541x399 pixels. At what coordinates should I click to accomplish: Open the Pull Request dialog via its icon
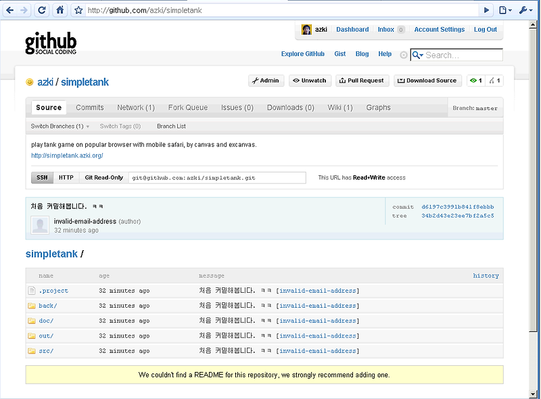(x=343, y=80)
